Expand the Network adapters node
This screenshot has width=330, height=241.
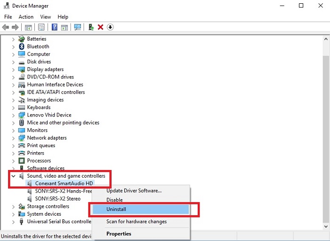coord(13,138)
